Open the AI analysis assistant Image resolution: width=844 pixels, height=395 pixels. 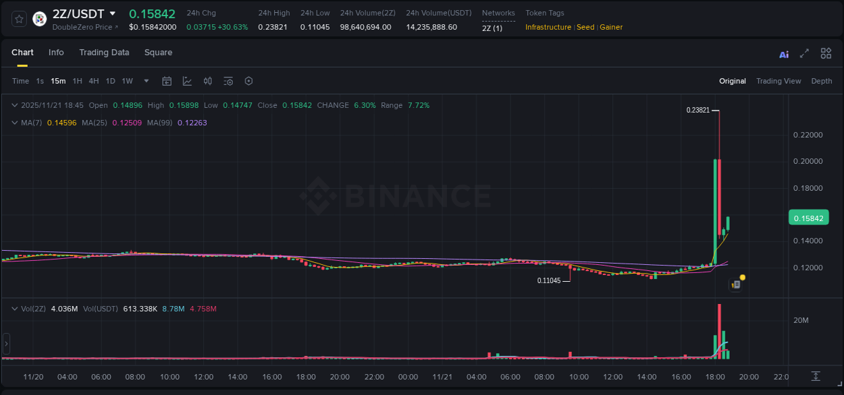tap(783, 53)
